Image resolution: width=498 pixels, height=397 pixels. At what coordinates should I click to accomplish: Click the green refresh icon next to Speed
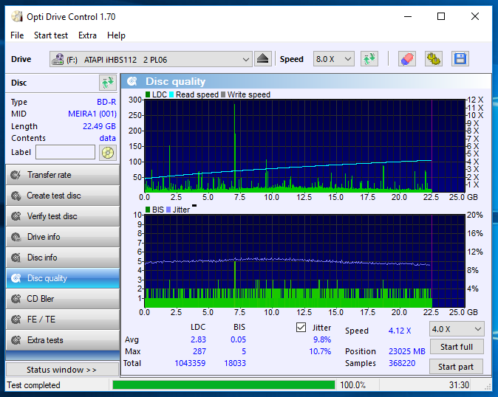tap(369, 59)
